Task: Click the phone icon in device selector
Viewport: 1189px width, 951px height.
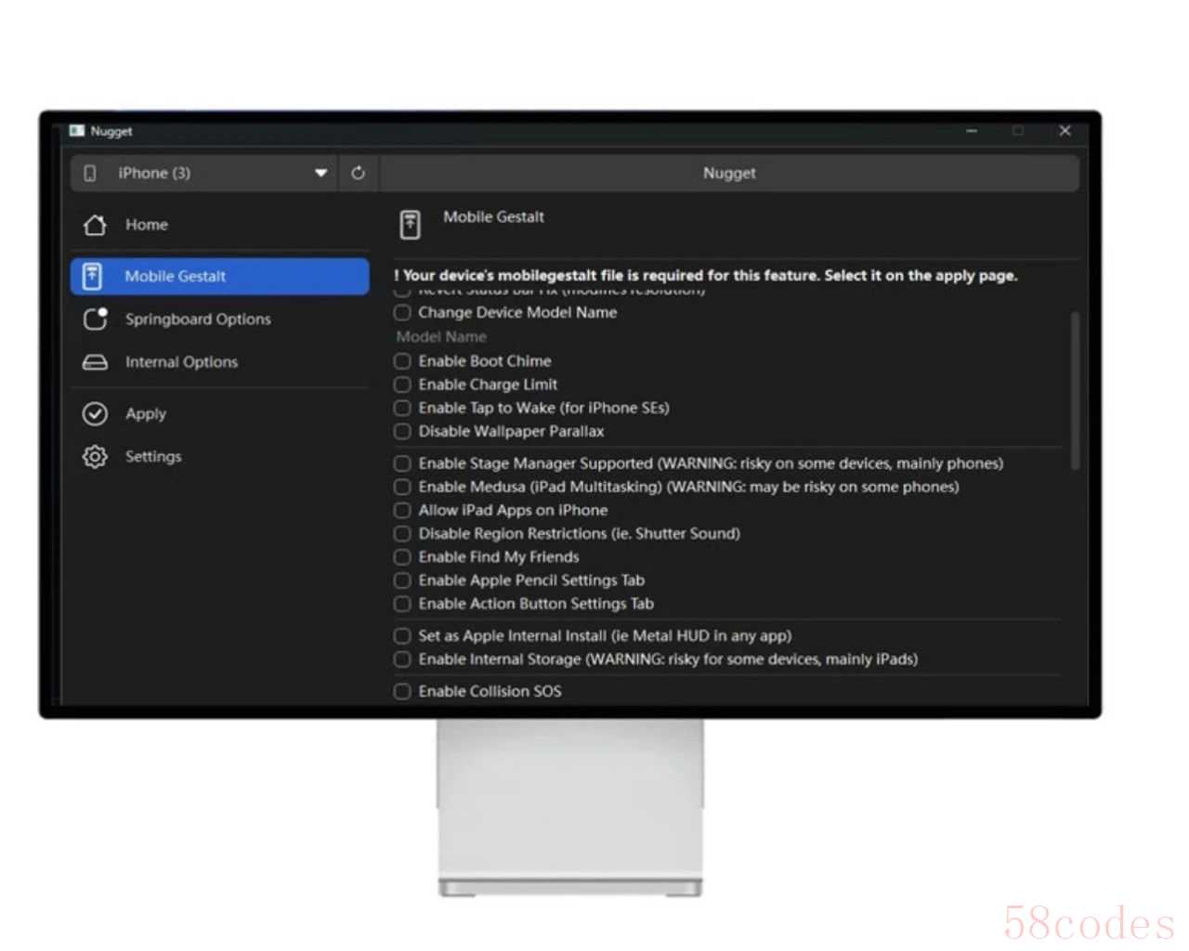Action: pos(90,173)
